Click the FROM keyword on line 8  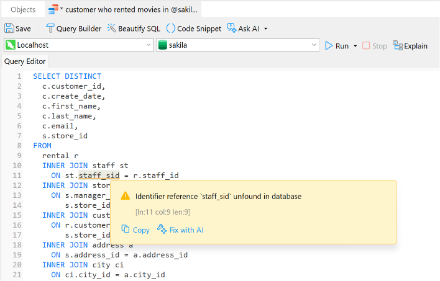click(42, 146)
